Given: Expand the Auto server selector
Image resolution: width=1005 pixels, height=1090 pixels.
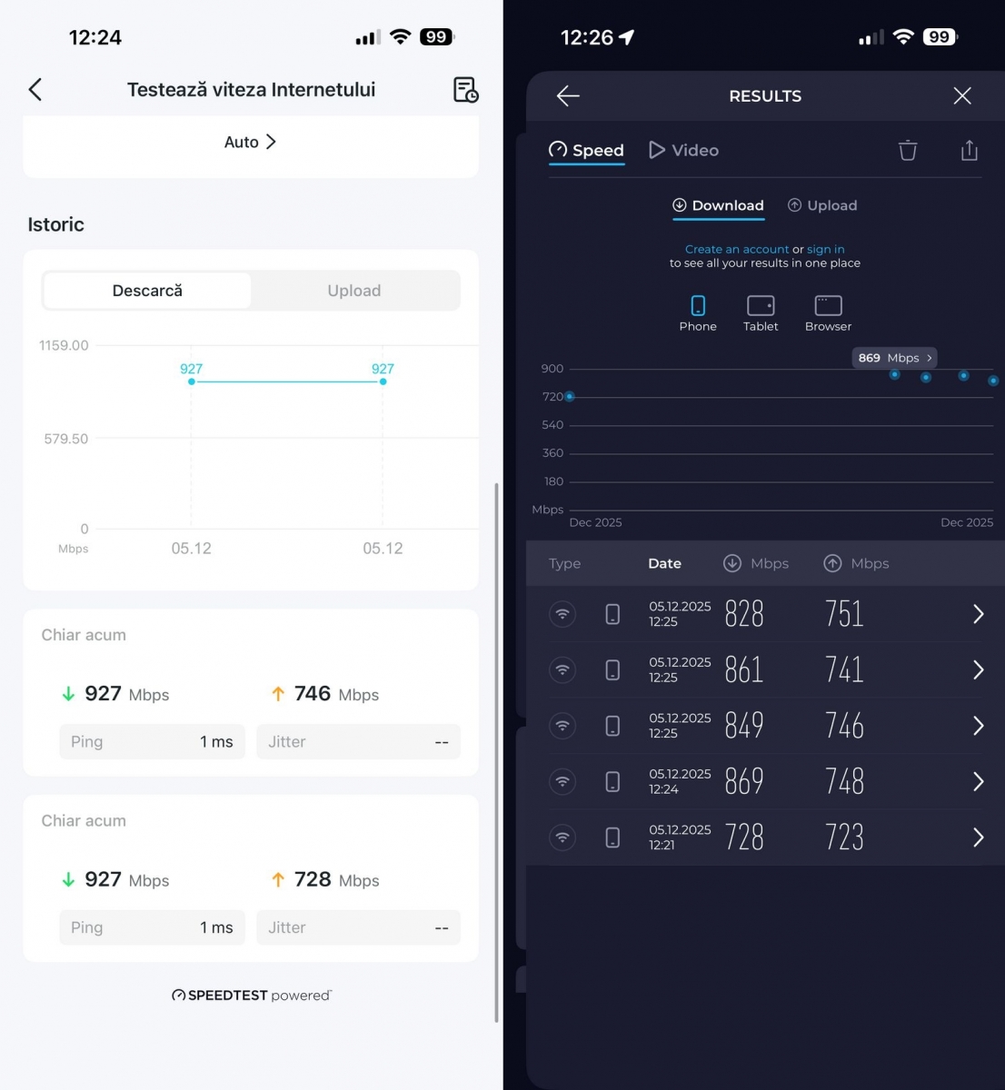Looking at the screenshot, I should [250, 142].
